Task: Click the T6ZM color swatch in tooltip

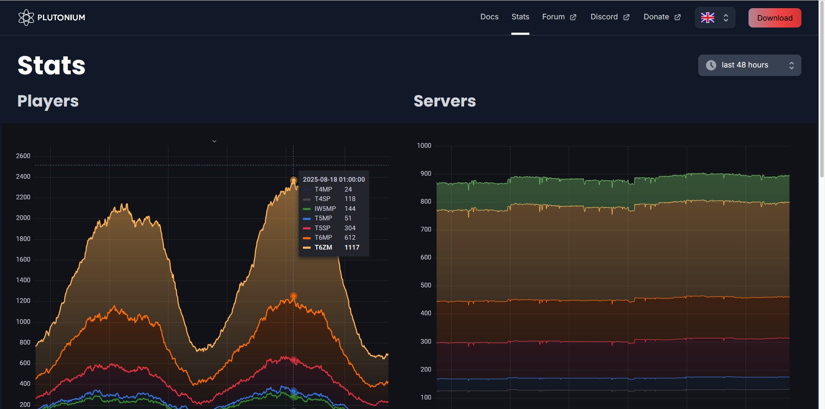Action: (x=307, y=247)
